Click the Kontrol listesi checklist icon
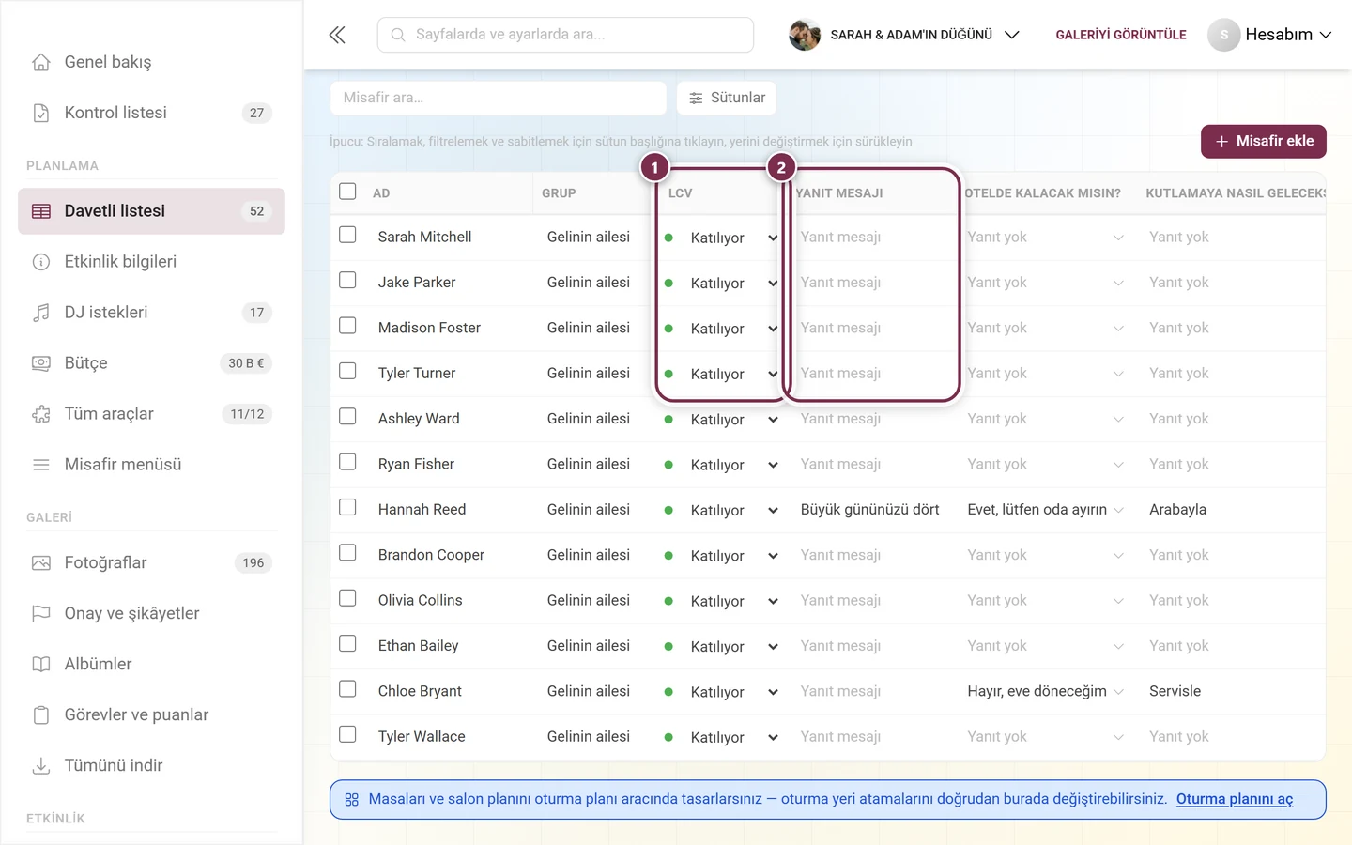 pos(41,113)
